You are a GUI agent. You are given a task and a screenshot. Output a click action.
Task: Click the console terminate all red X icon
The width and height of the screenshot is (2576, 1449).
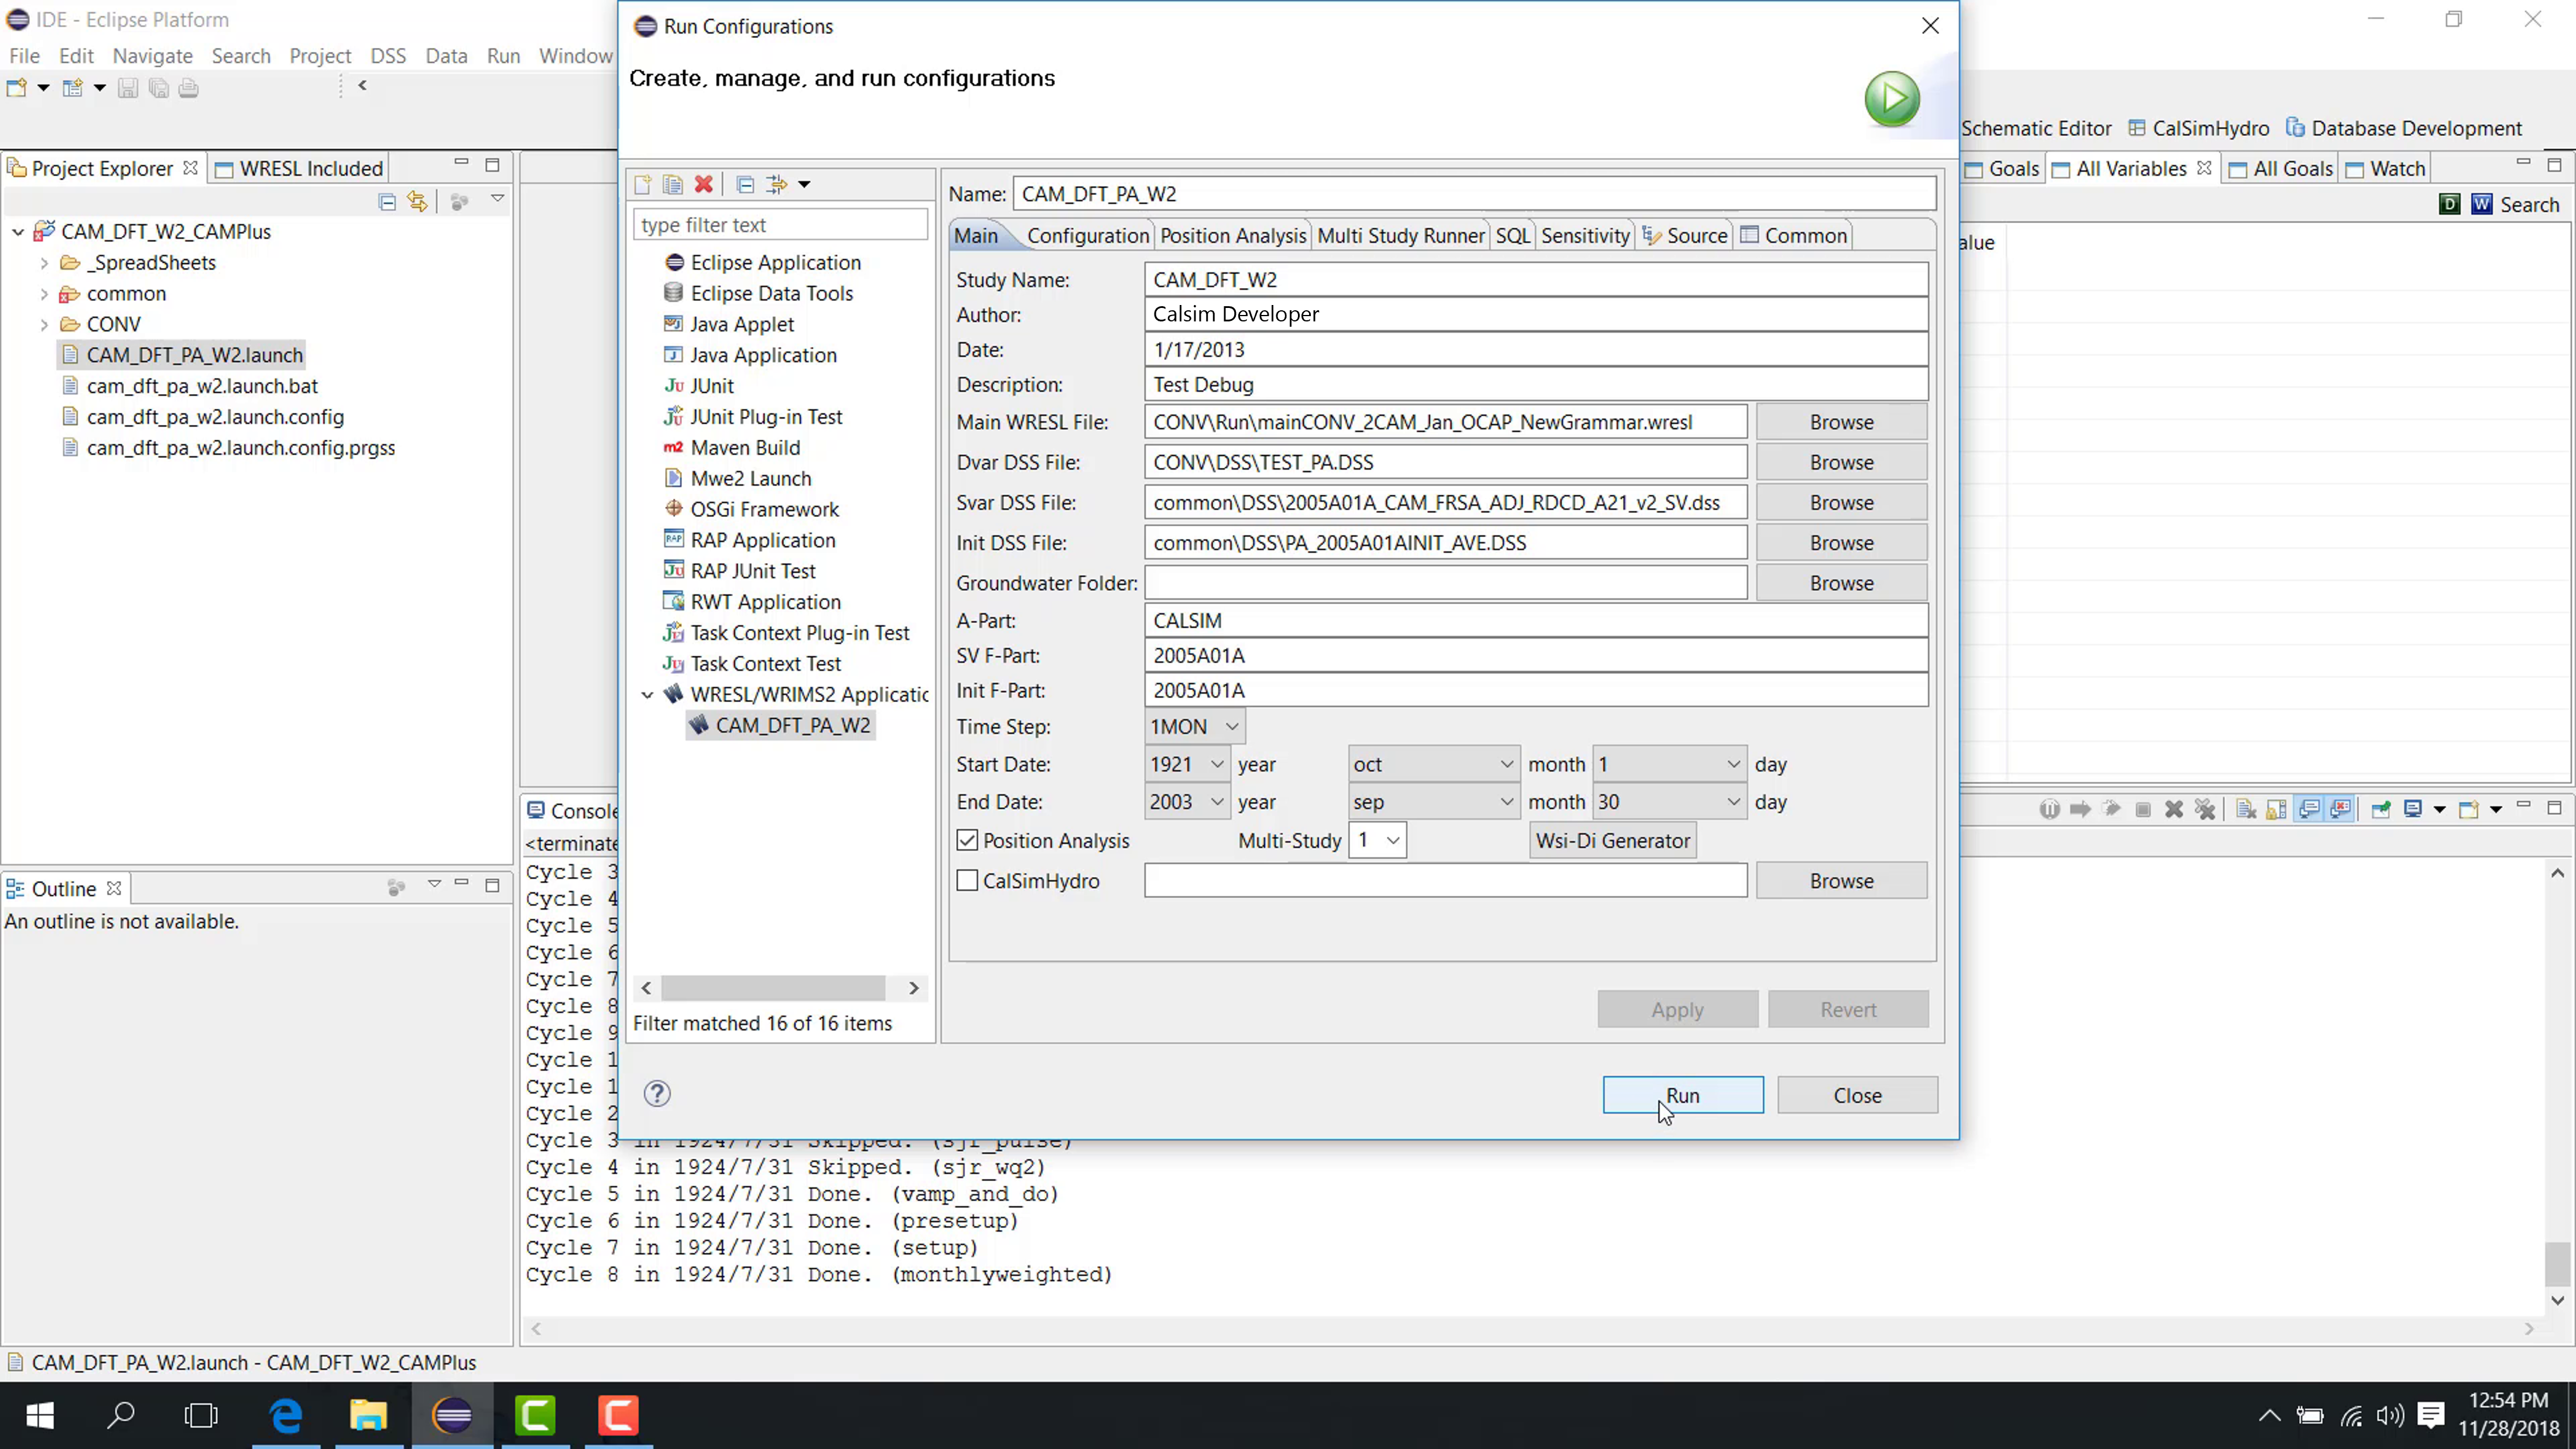(x=2205, y=809)
